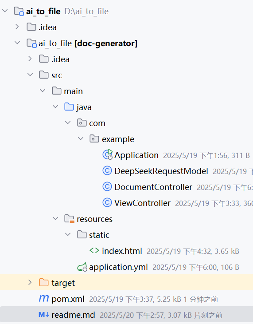The width and height of the screenshot is (253, 324).
Task: Click the index.html file type icon
Action: pos(94,251)
